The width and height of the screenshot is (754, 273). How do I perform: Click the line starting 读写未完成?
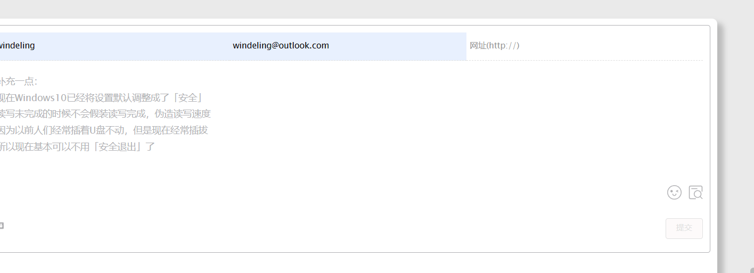coord(105,114)
